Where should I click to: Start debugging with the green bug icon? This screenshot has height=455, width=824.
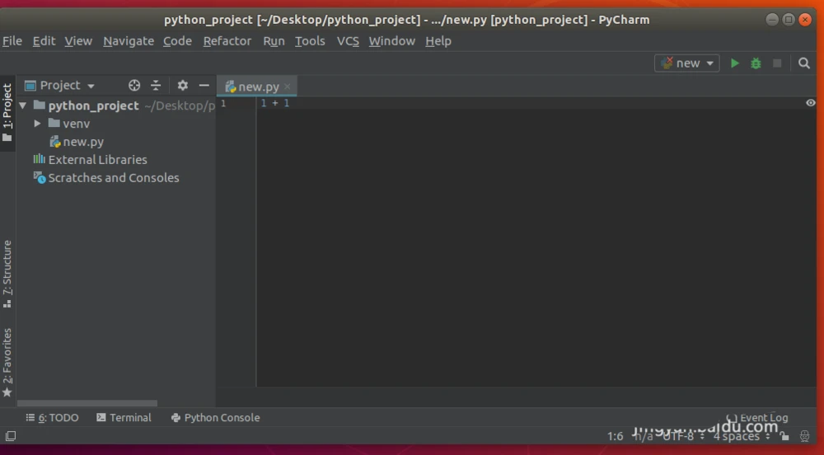[756, 63]
